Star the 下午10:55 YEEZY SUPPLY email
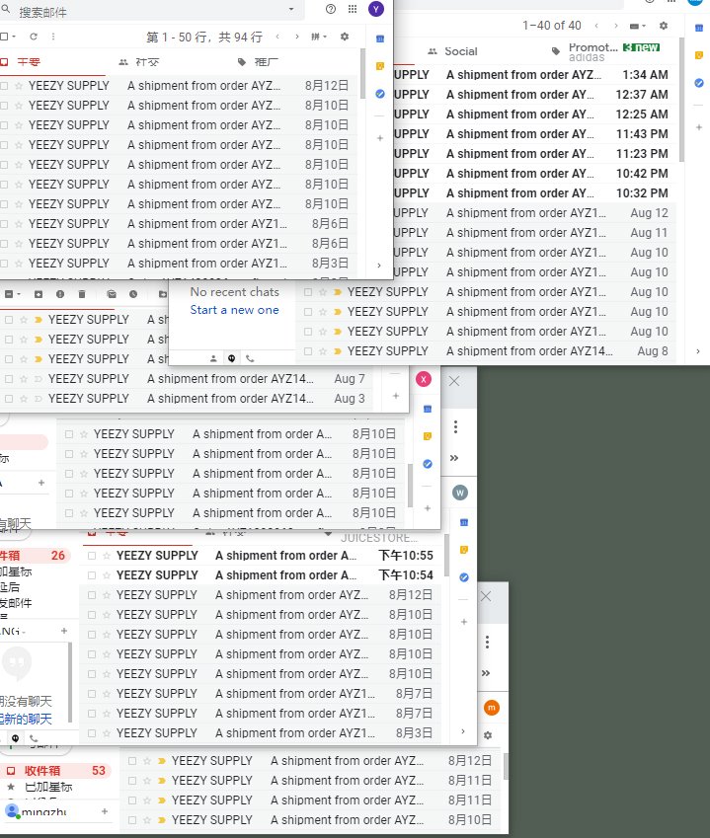Screen dimensions: 710x838 [x=107, y=556]
